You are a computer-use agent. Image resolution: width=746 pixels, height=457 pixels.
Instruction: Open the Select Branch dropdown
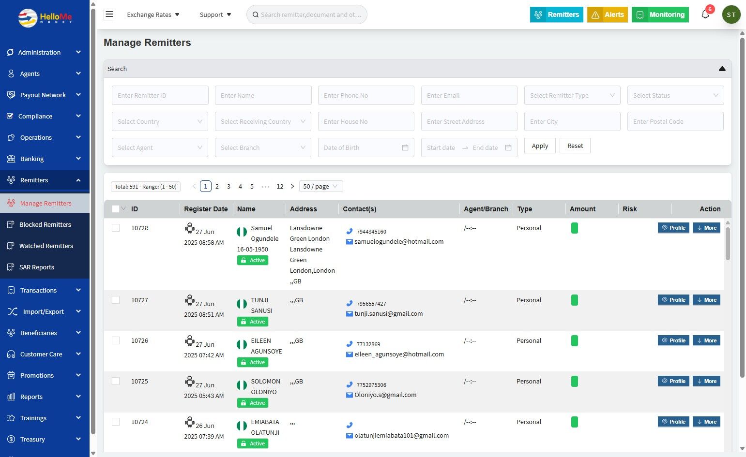point(263,147)
